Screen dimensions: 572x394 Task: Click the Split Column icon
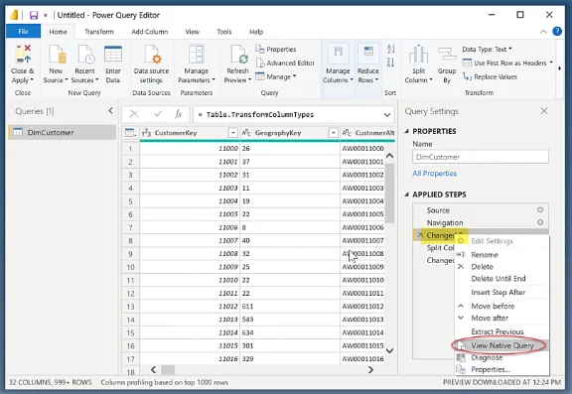(418, 54)
